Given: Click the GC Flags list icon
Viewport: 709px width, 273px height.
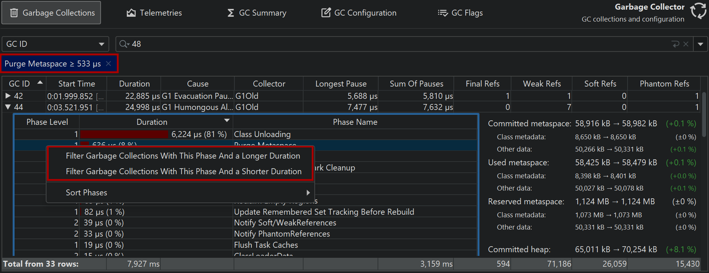Looking at the screenshot, I should click(443, 13).
